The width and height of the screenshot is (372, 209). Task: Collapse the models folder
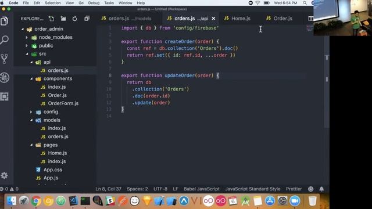pos(31,120)
